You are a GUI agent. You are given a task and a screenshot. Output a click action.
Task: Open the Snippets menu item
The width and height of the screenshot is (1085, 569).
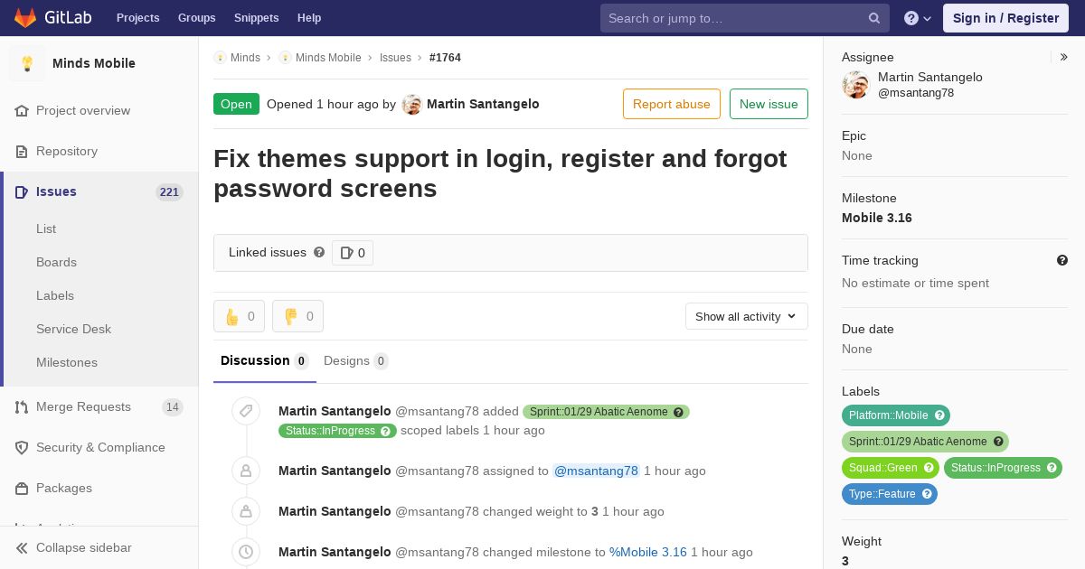pyautogui.click(x=256, y=18)
